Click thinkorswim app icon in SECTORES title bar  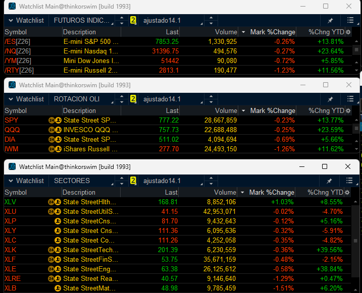(x=12, y=166)
